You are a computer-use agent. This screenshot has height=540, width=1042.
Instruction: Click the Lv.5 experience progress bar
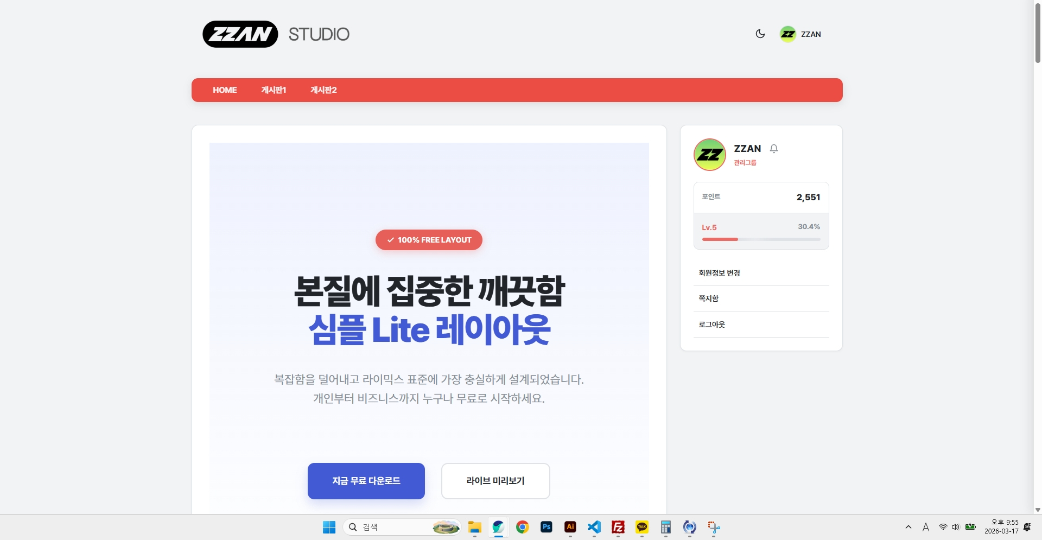pos(761,239)
